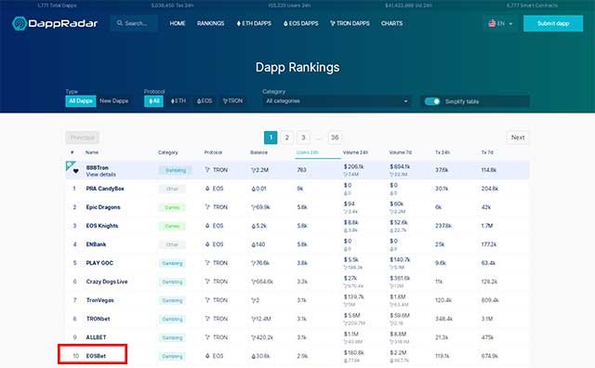Open CHARTS in the navigation bar
This screenshot has height=368, width=595.
391,23
